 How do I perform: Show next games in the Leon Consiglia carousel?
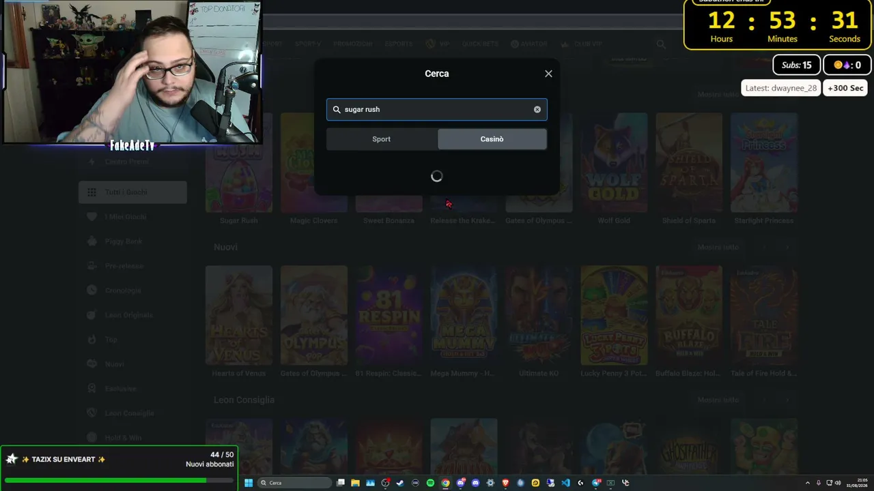coord(787,400)
